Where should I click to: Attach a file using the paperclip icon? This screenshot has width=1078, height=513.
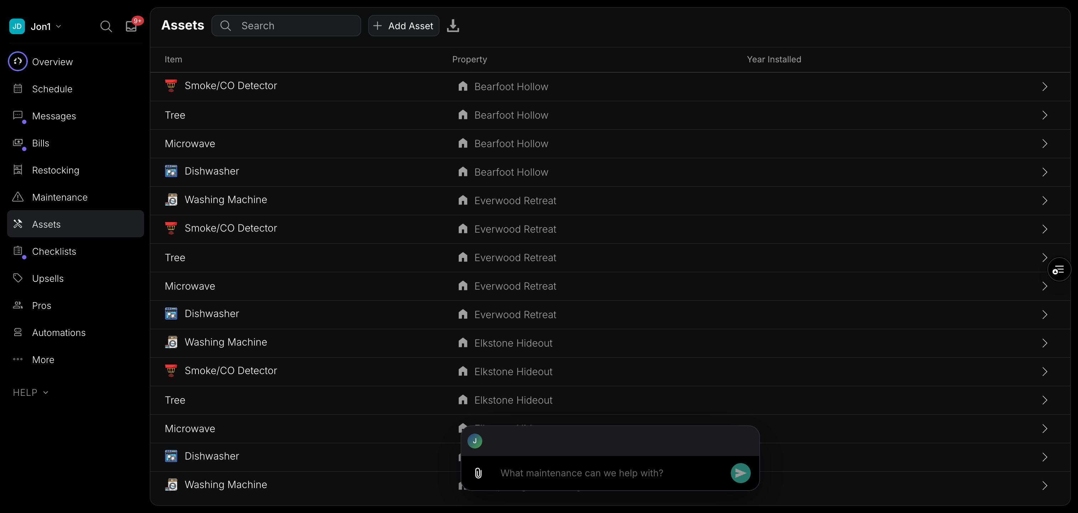[478, 473]
